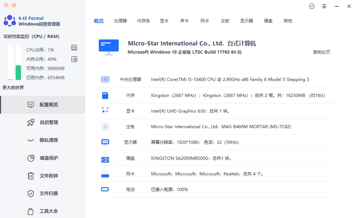Click the desktop computer thumbnail above the title
The width and height of the screenshot is (355, 218).
click(x=108, y=47)
